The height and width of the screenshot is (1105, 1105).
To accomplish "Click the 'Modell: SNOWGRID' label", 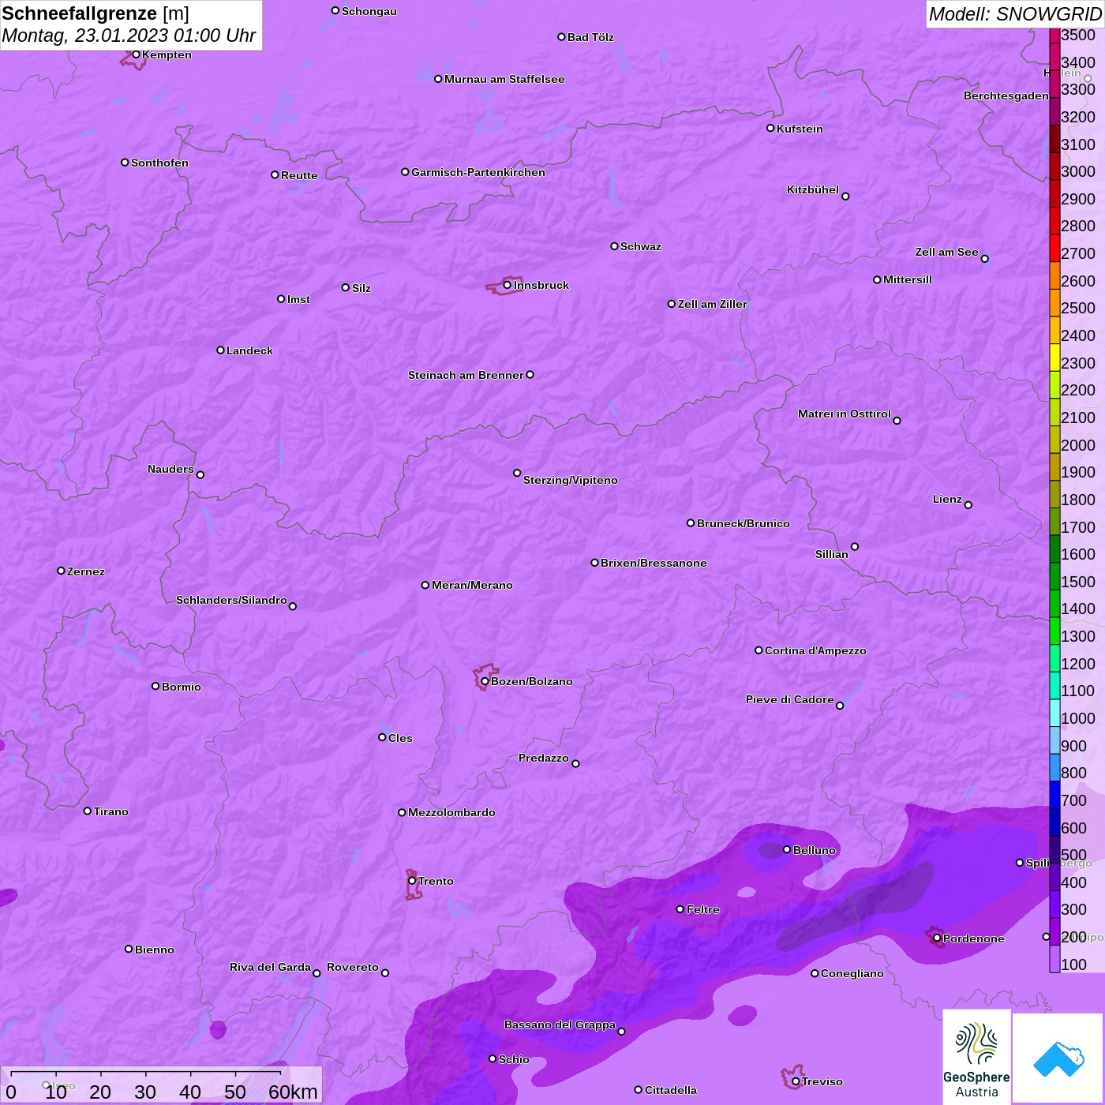I will click(x=1015, y=14).
